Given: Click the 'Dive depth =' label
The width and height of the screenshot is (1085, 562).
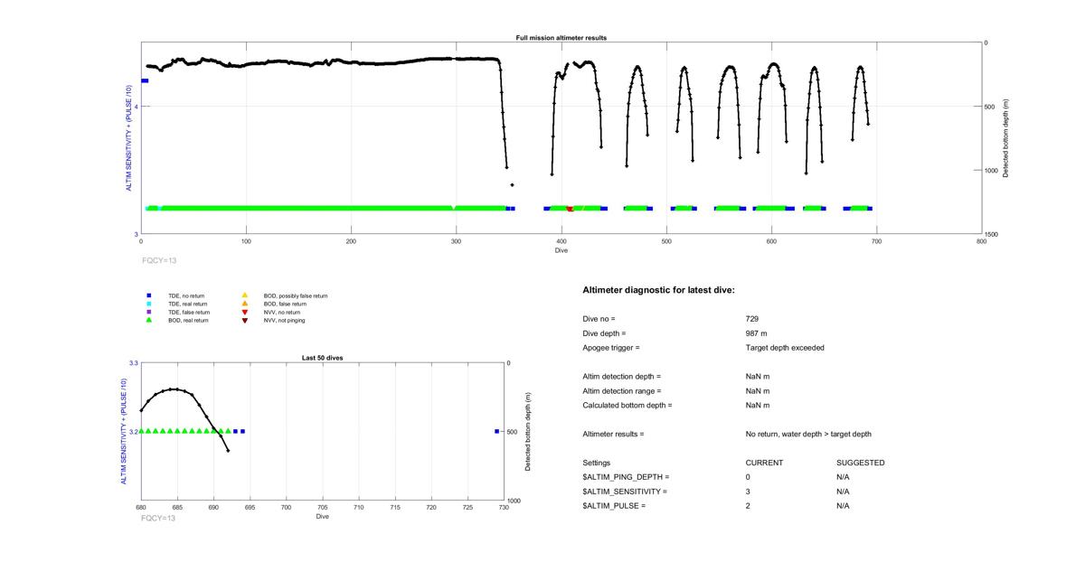Looking at the screenshot, I should [604, 333].
